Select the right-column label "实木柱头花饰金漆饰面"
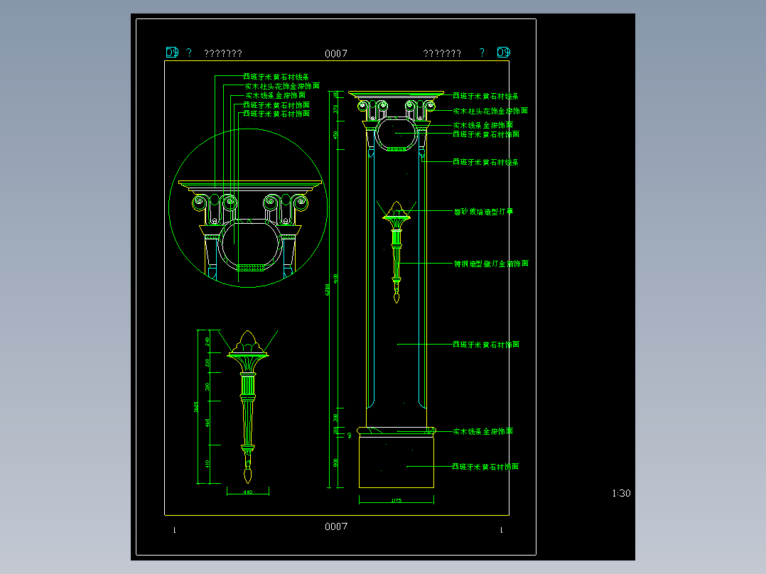The width and height of the screenshot is (766, 574). coord(490,112)
